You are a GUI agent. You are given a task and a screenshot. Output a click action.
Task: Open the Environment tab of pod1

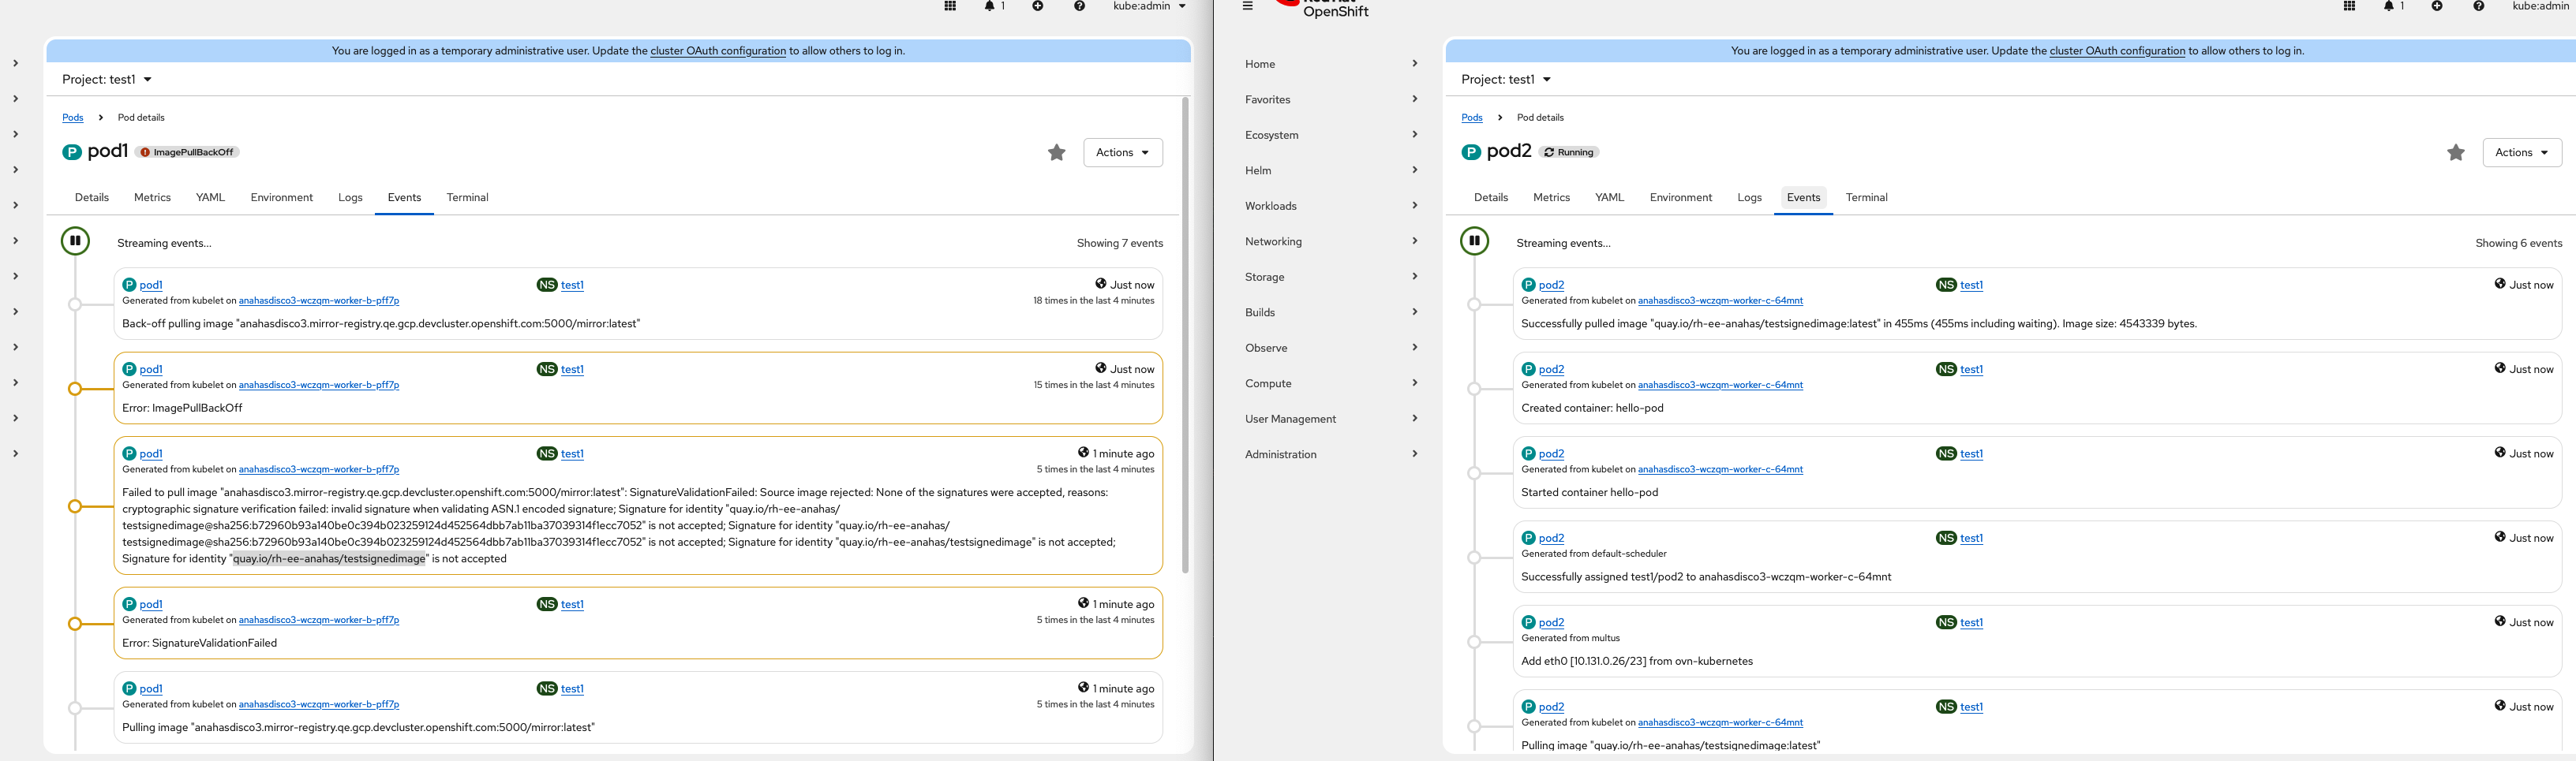282,198
